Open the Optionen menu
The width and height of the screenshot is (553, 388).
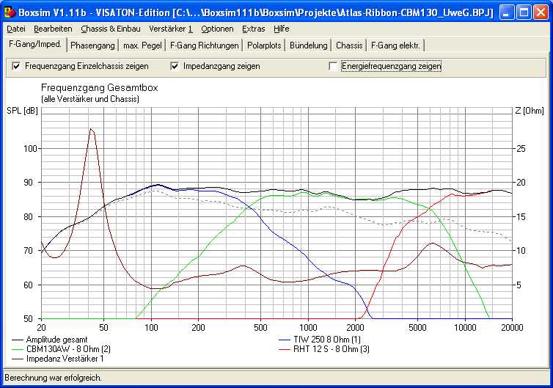tap(217, 29)
